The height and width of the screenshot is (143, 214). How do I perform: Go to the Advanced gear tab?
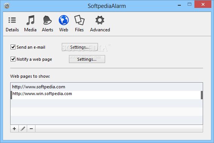(100, 24)
